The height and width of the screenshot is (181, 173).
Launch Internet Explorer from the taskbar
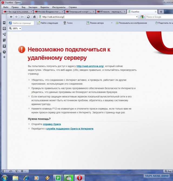[x=26, y=178]
